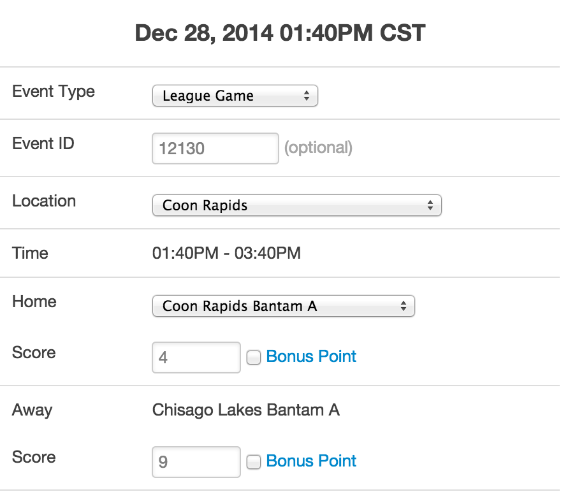Click the Home score field showing 4
Image resolution: width=561 pixels, height=492 pixels.
[x=196, y=357]
